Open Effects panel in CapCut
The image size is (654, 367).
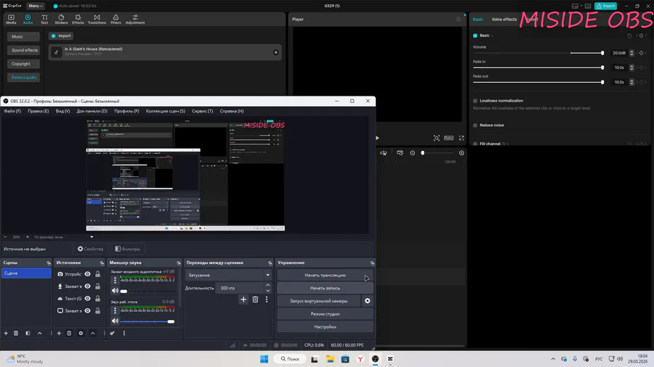(x=78, y=19)
